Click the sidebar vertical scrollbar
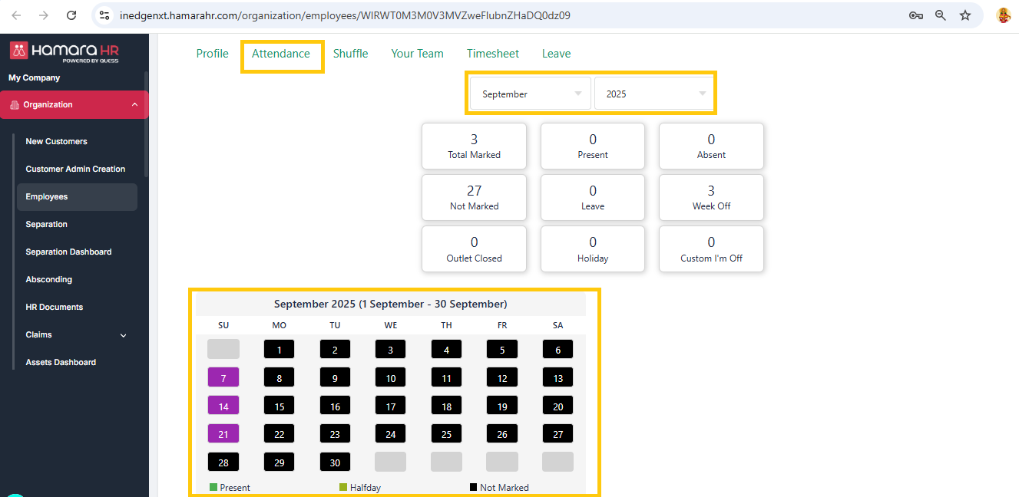Viewport: 1019px width, 497px height. pyautogui.click(x=146, y=124)
